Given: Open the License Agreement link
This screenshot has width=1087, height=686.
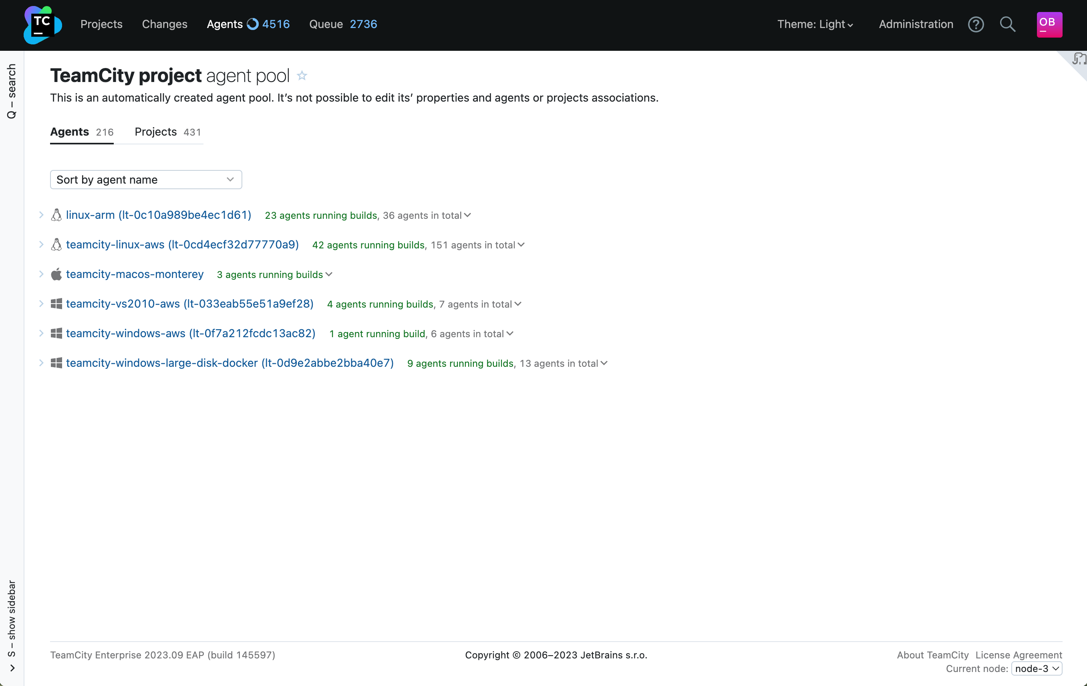Looking at the screenshot, I should 1019,655.
